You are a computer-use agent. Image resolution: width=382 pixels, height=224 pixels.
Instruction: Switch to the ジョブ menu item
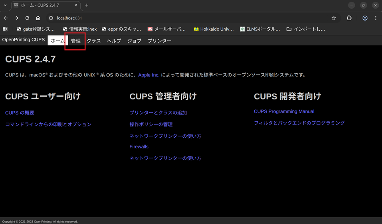[134, 41]
